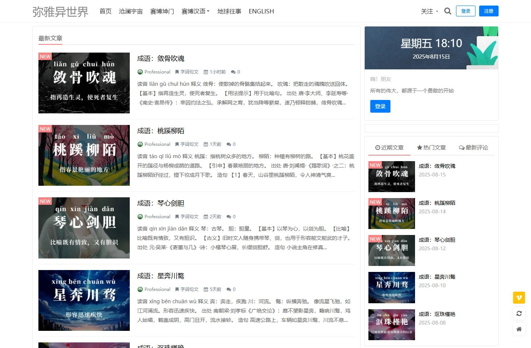Screen dimensions: 531x348
Task: Click calendar icon beside 1小时前
Action: [x=206, y=72]
